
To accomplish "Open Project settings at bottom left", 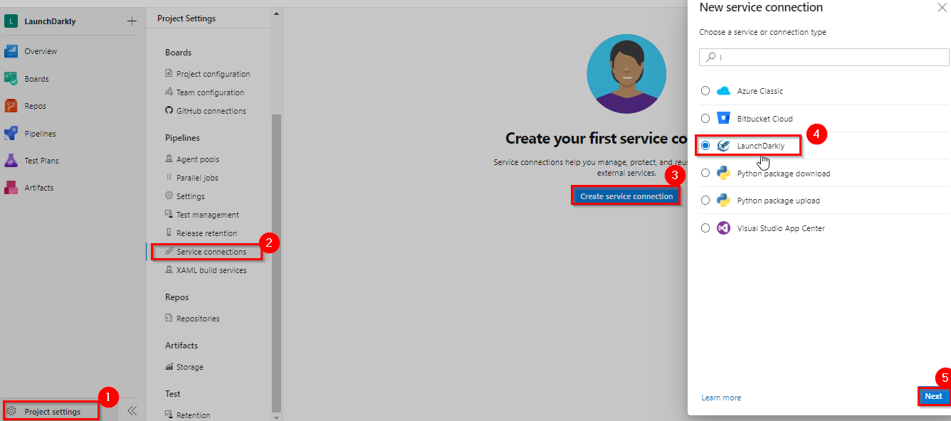I will point(51,411).
